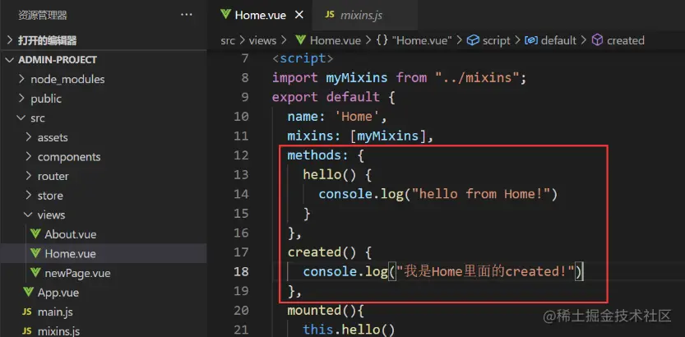Click the 'Home' name string on line 10
Viewport: 685px width, 337px height.
click(x=357, y=117)
